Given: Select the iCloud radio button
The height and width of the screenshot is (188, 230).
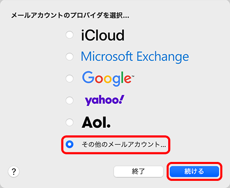Looking at the screenshot, I should click(x=70, y=35).
